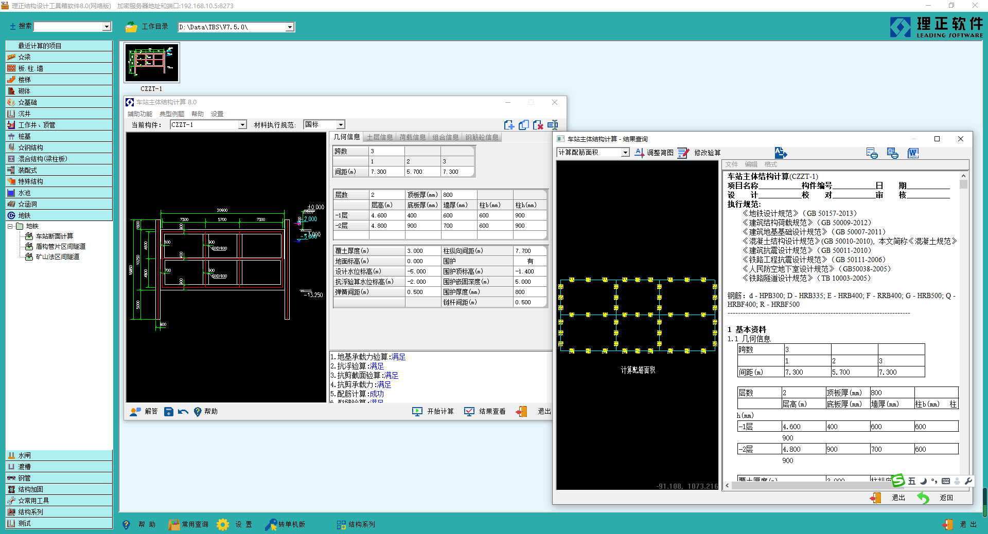Select 盾构管片区间隧道 in the tree
This screenshot has width=988, height=534.
(60, 247)
